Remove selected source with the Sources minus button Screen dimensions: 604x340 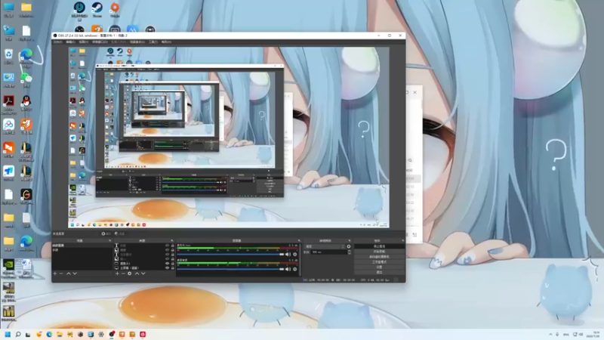coord(123,274)
